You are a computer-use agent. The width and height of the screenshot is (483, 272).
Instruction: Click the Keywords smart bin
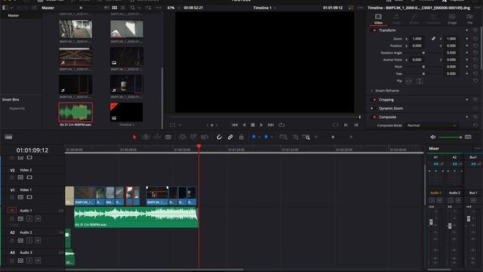click(x=17, y=108)
